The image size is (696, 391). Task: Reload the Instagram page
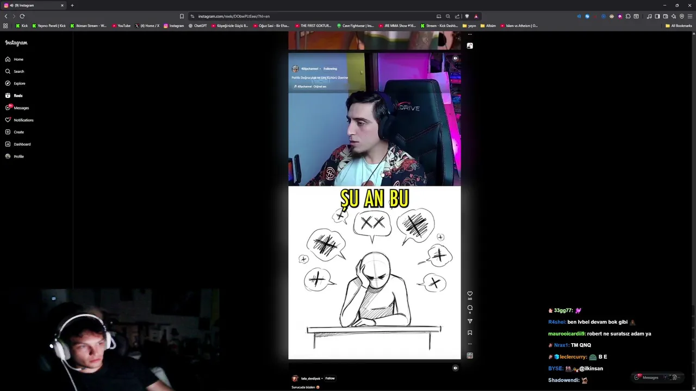pos(22,16)
